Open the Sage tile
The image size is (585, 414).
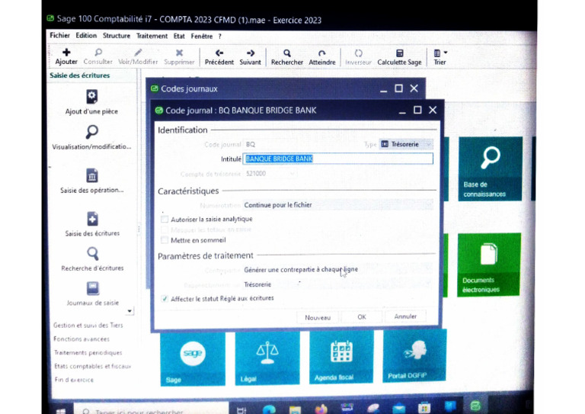click(x=193, y=358)
